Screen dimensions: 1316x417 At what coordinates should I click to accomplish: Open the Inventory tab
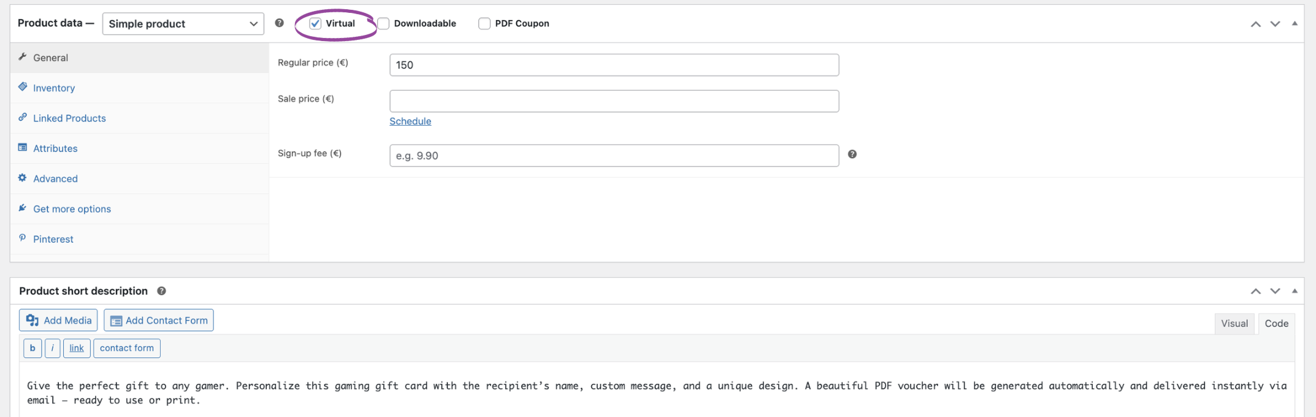tap(140, 88)
